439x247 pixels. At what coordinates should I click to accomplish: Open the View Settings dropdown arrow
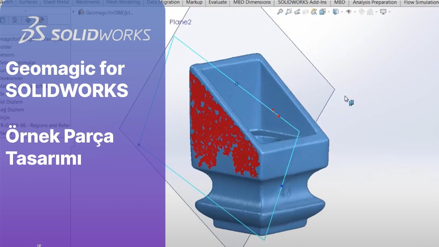pyautogui.click(x=389, y=12)
